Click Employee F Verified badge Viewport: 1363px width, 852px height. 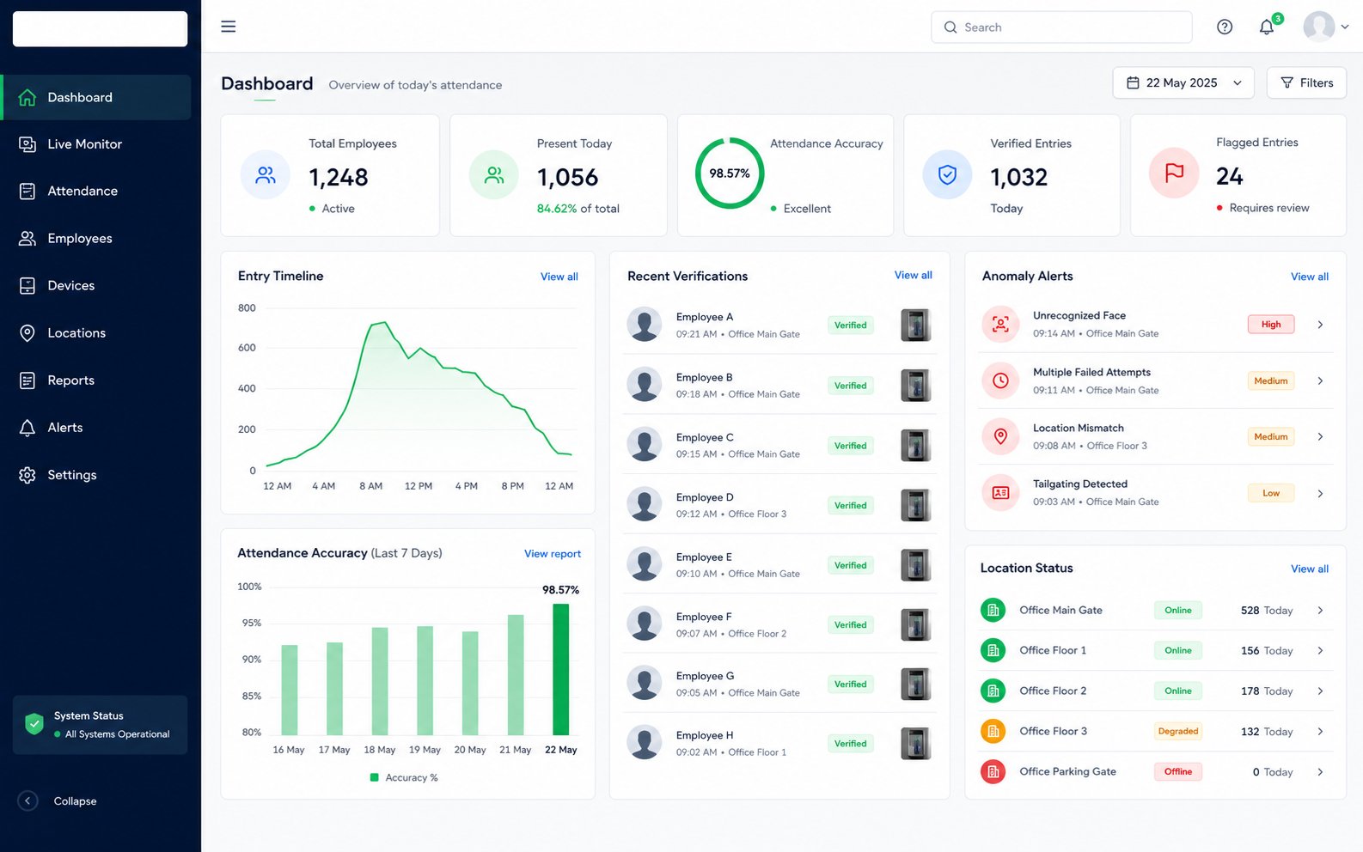coord(850,624)
